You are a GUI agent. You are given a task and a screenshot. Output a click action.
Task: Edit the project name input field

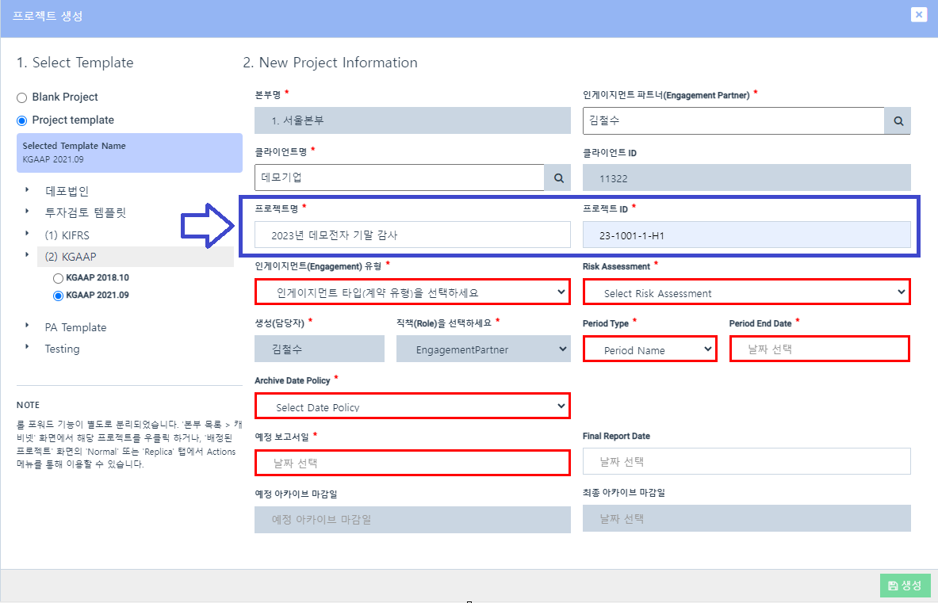[412, 234]
